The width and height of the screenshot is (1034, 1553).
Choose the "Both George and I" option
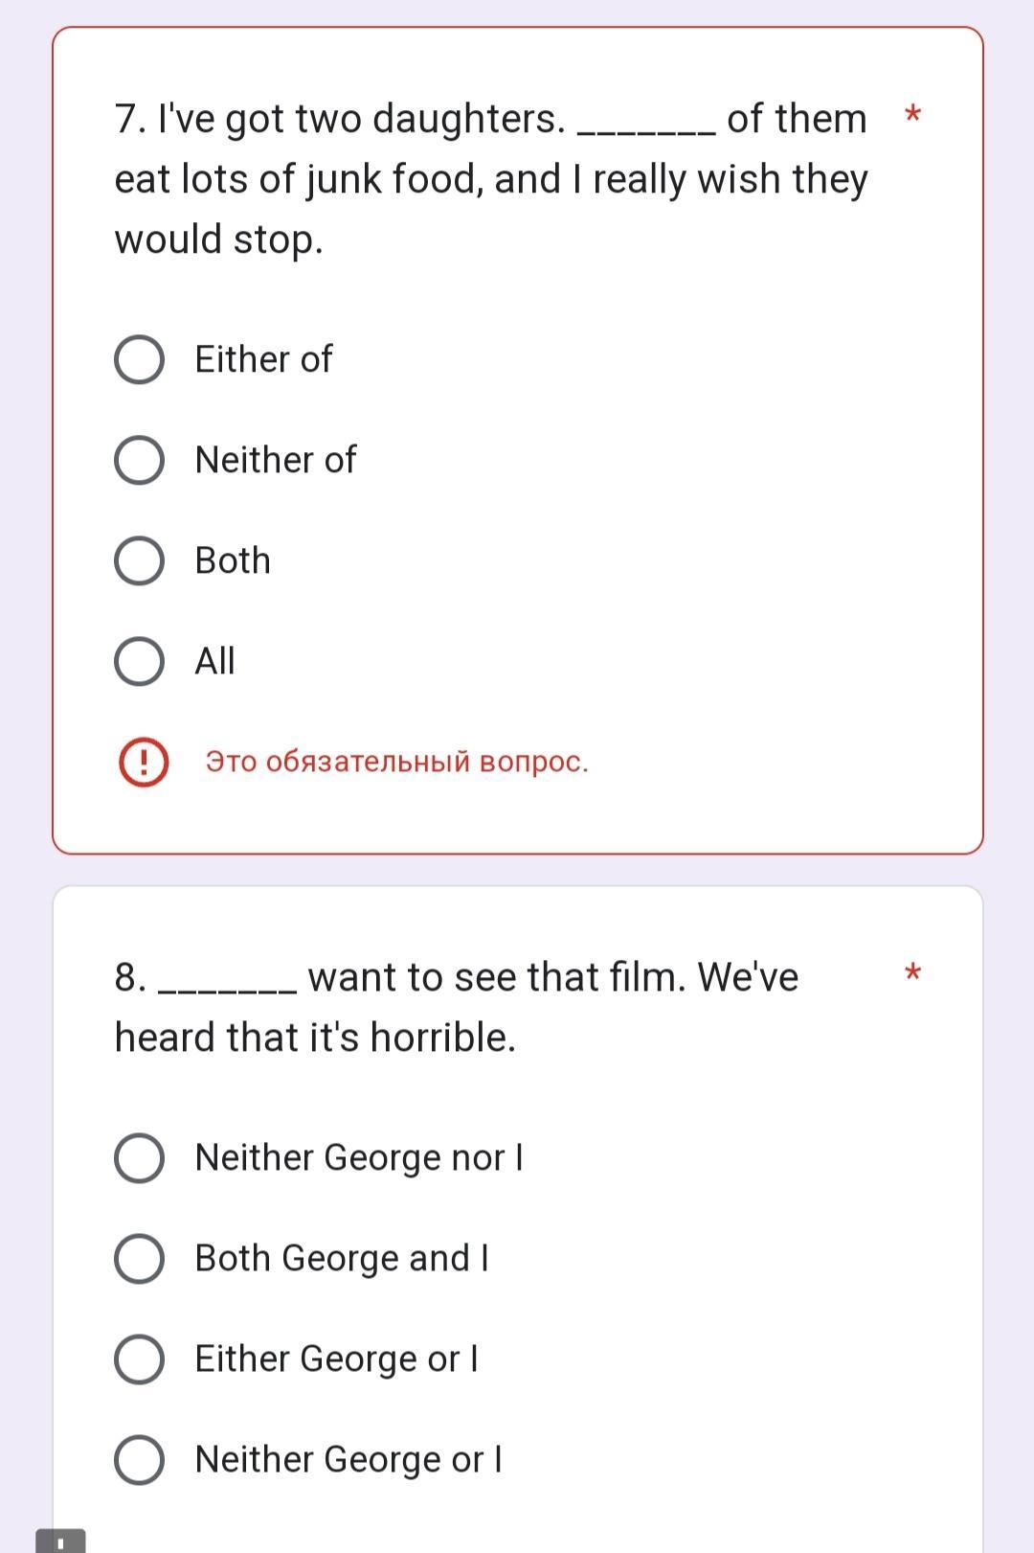point(139,1259)
